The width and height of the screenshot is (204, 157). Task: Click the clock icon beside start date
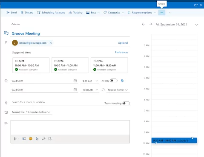point(6,81)
